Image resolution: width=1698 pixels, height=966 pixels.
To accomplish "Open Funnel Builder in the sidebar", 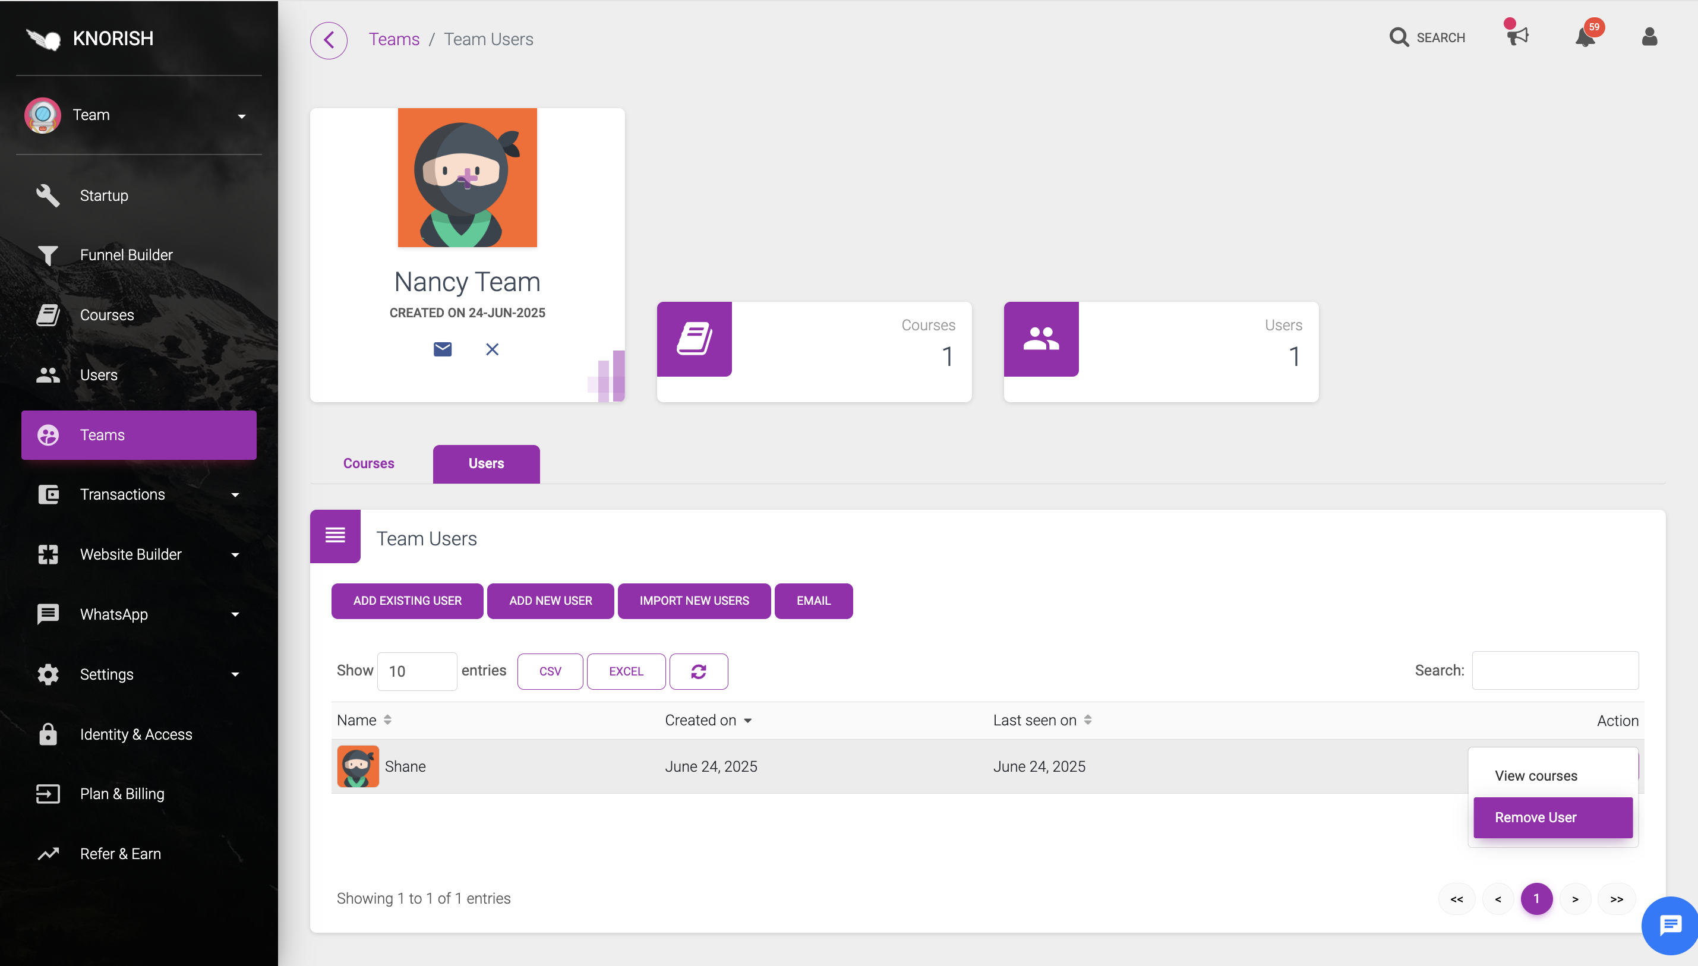I will tap(138, 255).
